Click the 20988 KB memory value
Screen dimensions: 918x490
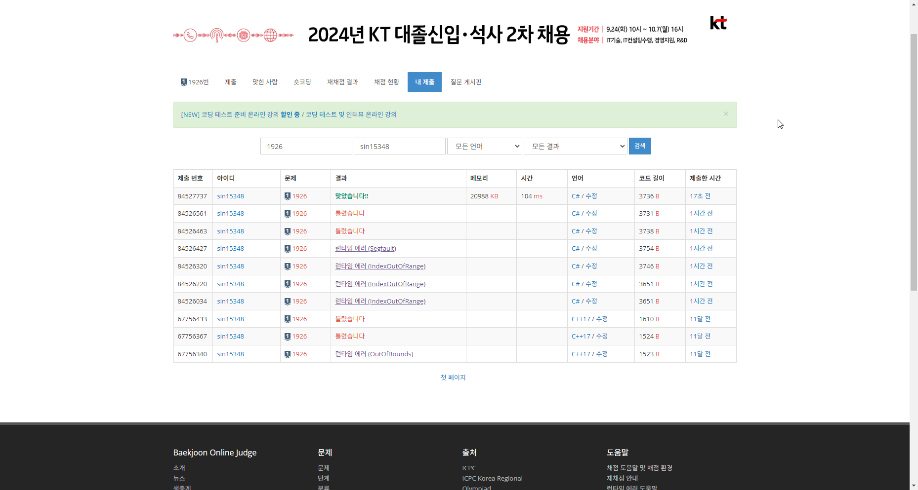(484, 196)
